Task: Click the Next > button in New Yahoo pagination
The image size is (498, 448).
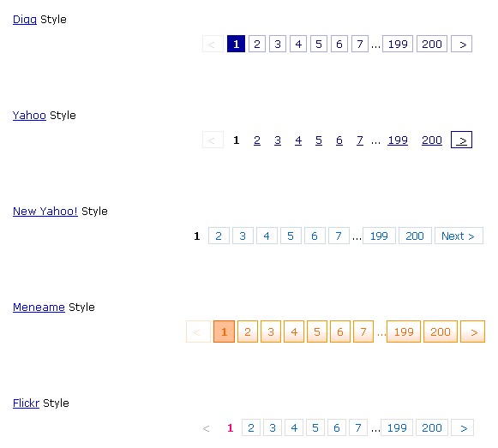Action: tap(459, 236)
